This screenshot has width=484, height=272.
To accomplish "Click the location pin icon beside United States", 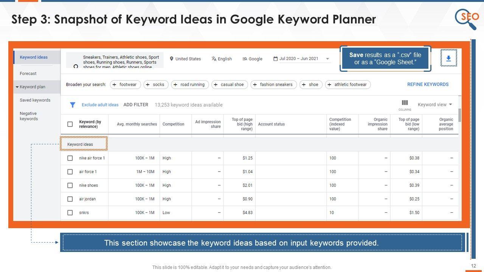I will coord(172,59).
